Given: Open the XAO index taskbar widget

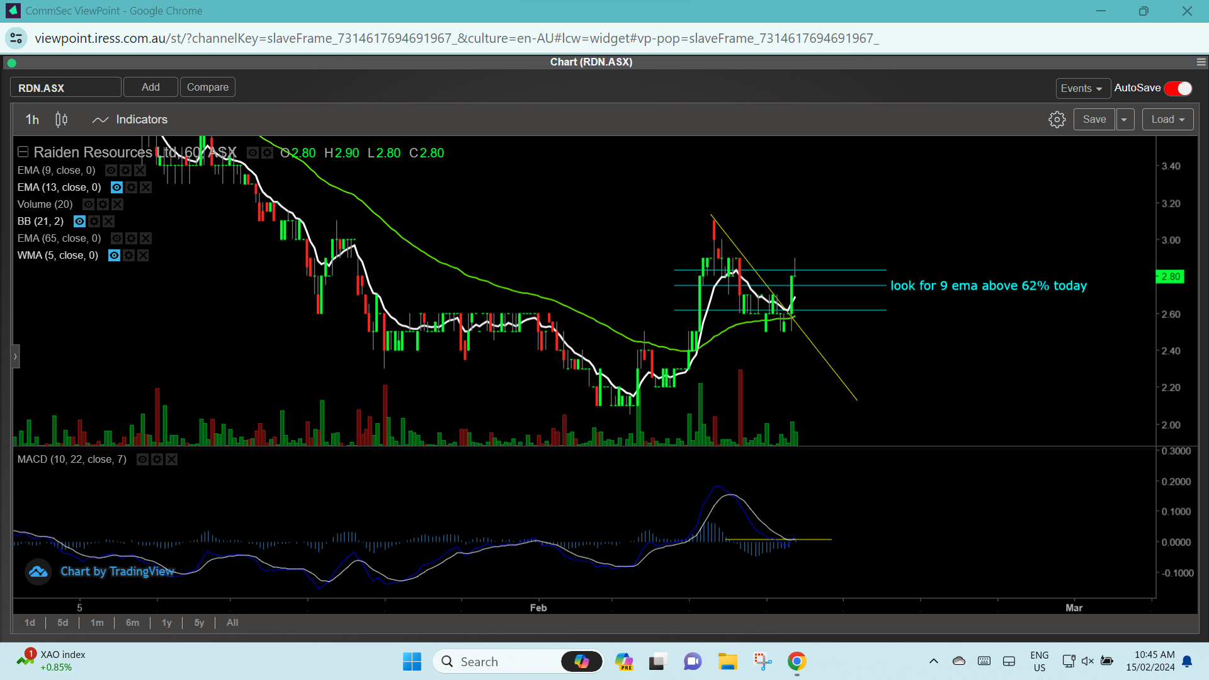Looking at the screenshot, I should point(52,661).
